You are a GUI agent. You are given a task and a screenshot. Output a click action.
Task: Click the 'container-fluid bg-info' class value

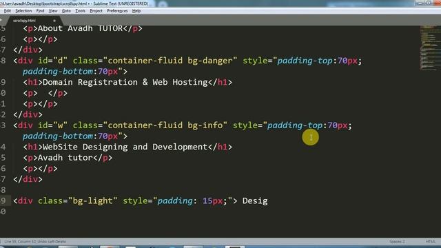coord(165,125)
